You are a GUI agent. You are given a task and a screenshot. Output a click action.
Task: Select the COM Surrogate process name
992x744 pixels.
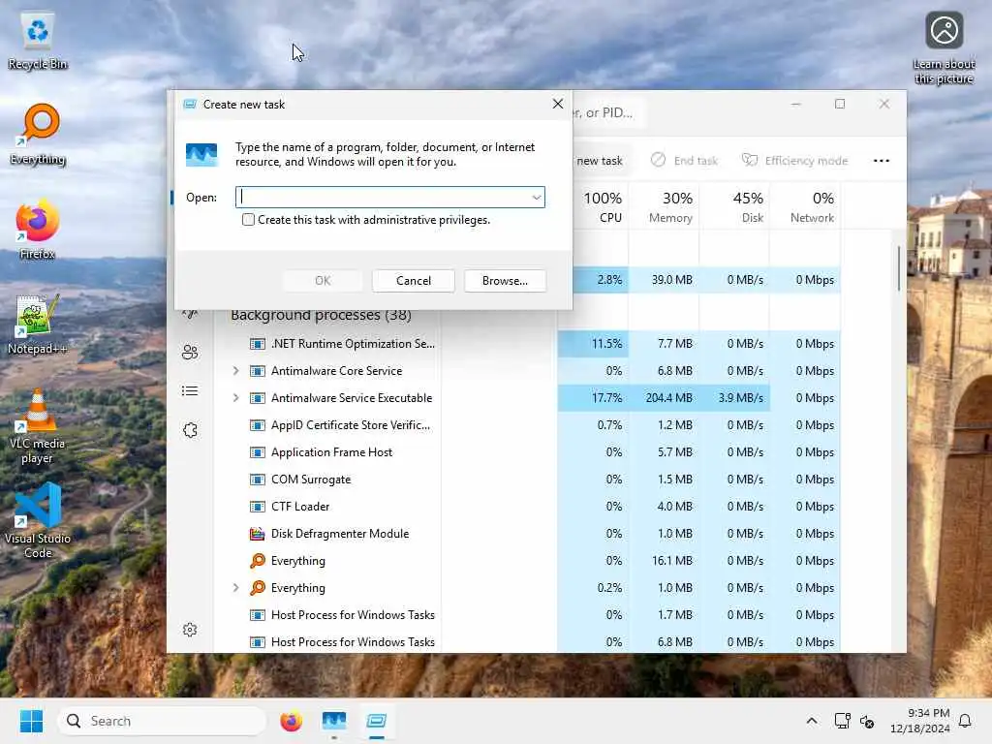click(x=311, y=480)
